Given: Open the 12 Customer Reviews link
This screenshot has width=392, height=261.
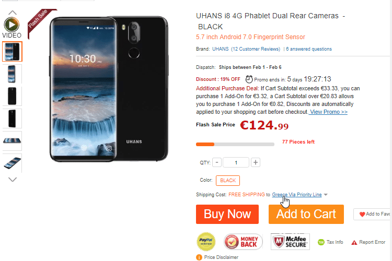Looking at the screenshot, I should click(x=256, y=49).
